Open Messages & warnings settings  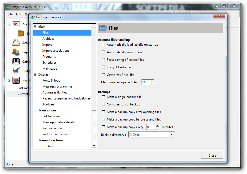[x=57, y=86]
